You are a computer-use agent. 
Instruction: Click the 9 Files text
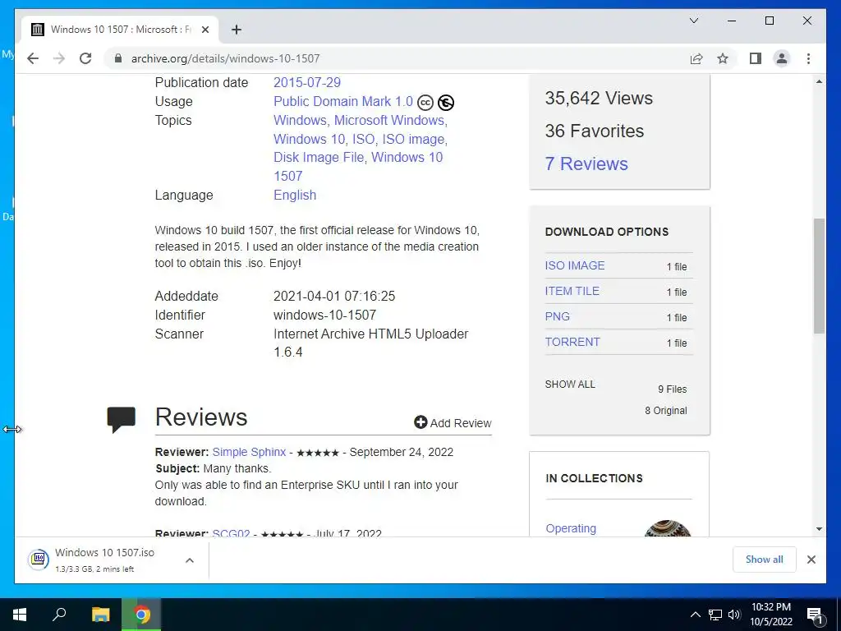click(x=672, y=389)
